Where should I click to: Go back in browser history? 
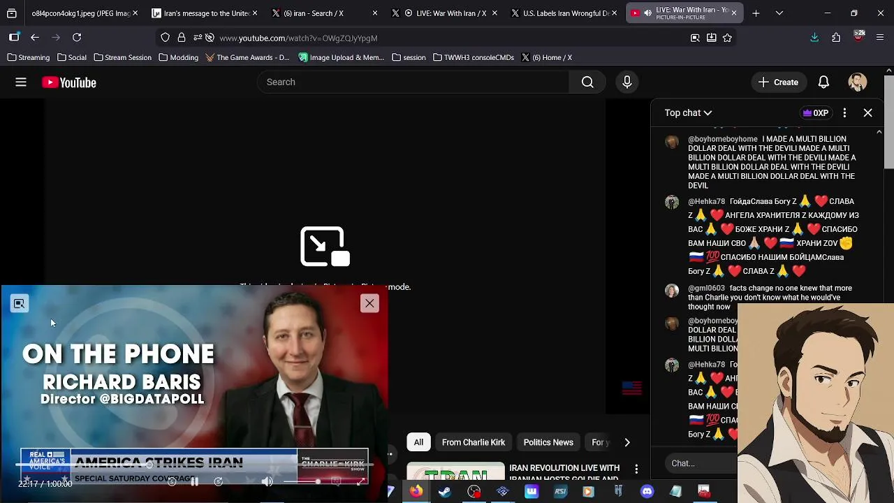35,38
